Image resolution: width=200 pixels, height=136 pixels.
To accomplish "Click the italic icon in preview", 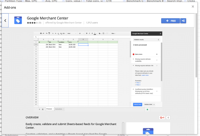I will click(x=89, y=33).
